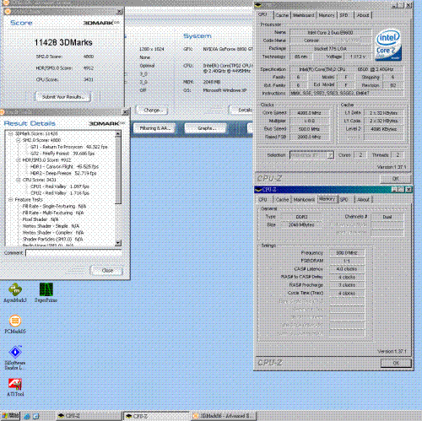Click OK in the upper CPU-Z window
Screen dimensions: 422x421
395,179
